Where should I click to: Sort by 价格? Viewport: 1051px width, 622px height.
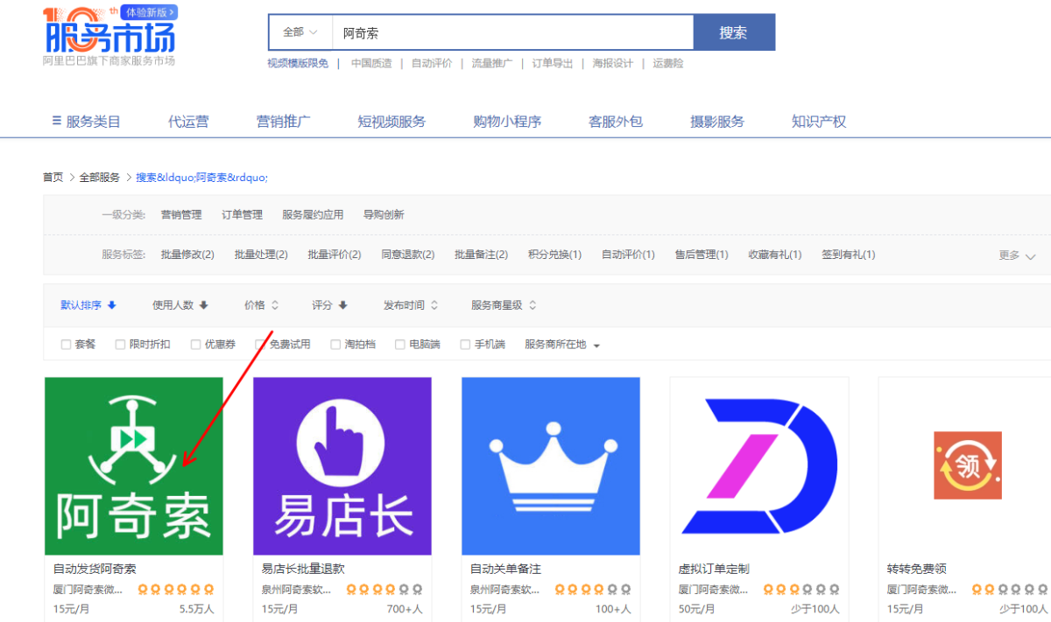261,305
